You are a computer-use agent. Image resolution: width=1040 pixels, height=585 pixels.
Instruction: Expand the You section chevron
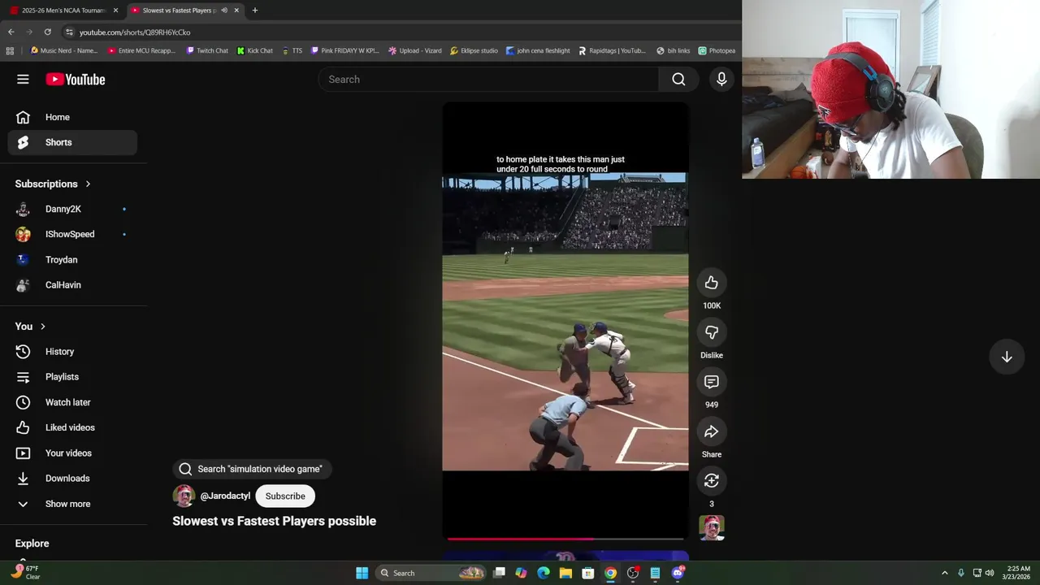coord(43,327)
